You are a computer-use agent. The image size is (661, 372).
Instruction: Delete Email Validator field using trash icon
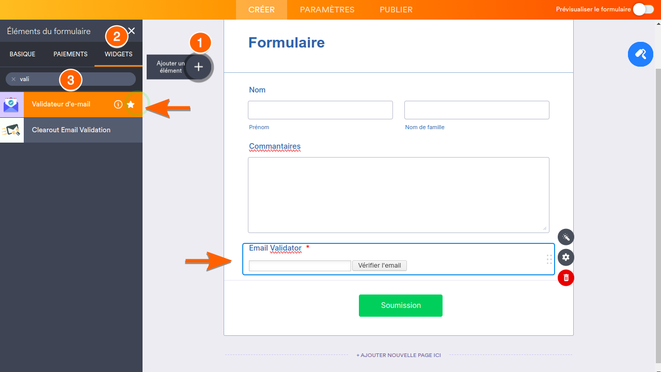pyautogui.click(x=565, y=277)
